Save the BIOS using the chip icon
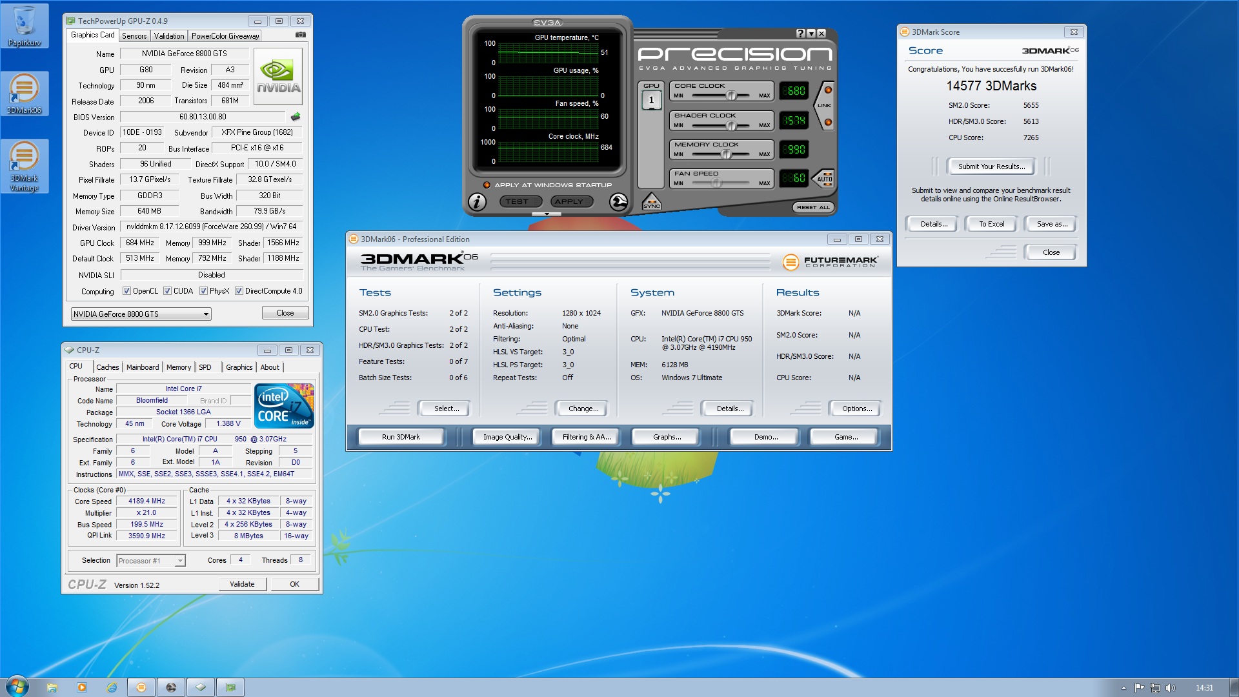Image resolution: width=1239 pixels, height=697 pixels. (296, 117)
